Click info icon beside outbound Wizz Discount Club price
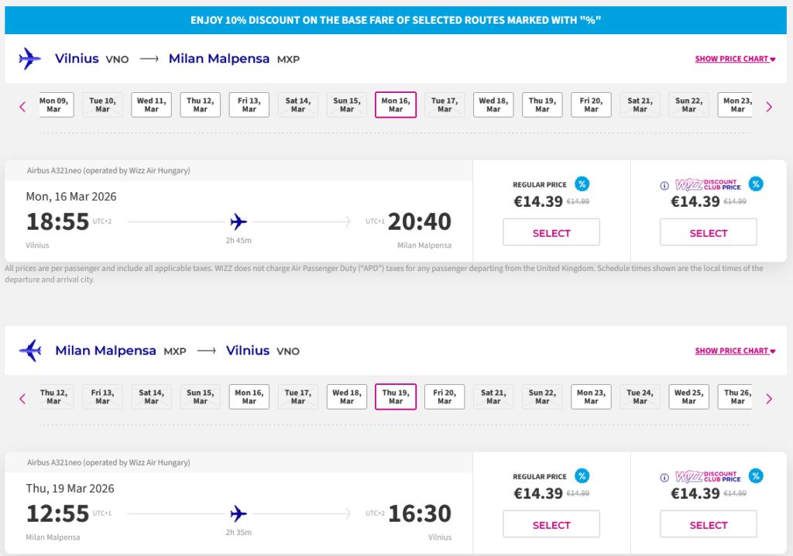This screenshot has height=556, width=793. [x=664, y=185]
